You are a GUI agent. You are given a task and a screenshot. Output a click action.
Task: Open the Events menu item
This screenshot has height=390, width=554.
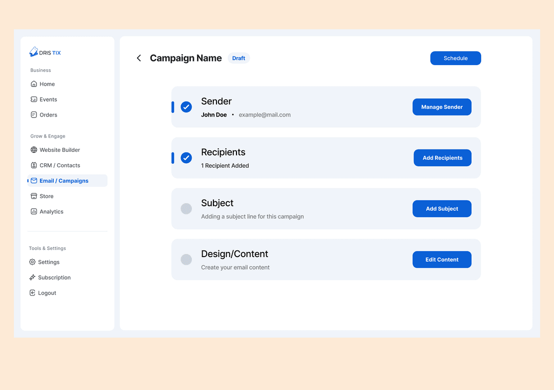tap(67, 100)
